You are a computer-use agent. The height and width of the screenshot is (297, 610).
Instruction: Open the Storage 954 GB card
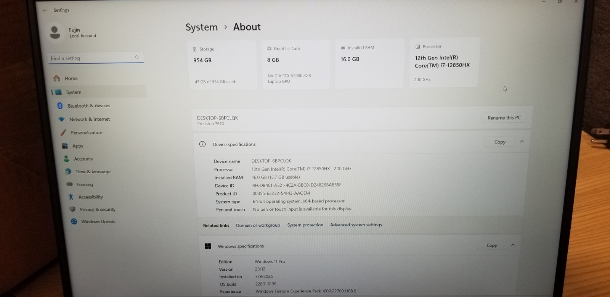223,65
